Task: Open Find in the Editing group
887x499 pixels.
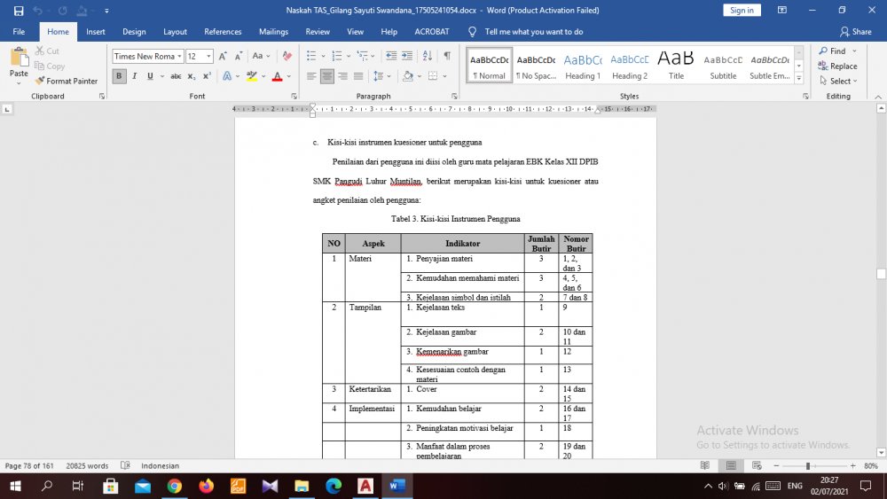Action: (833, 51)
